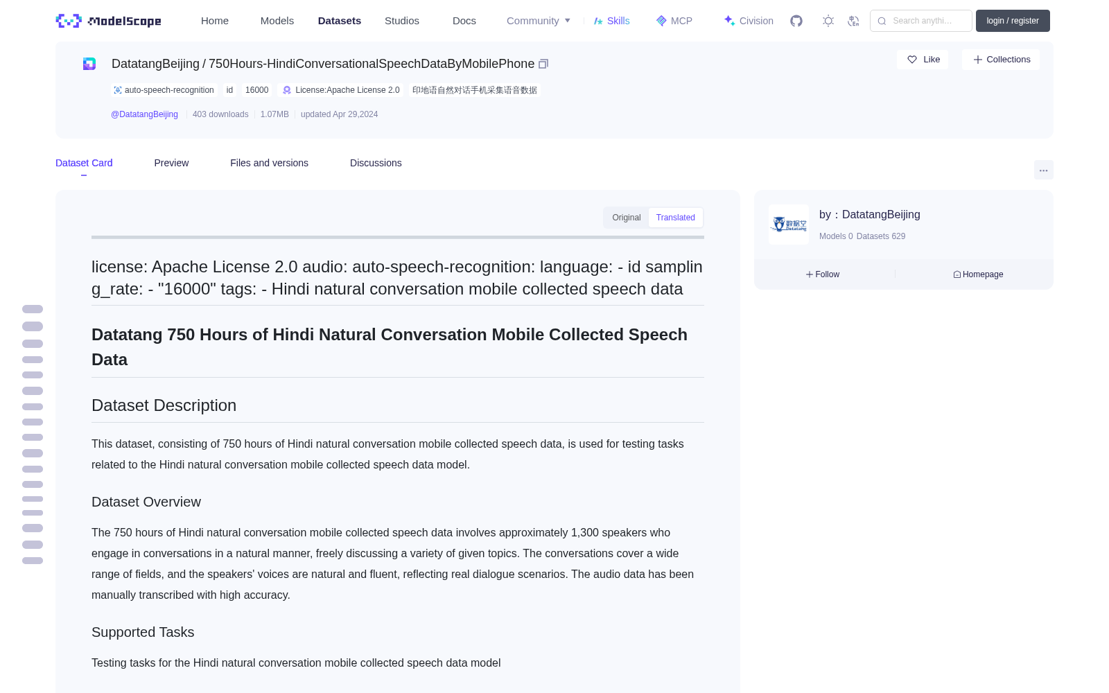
Task: Open the Studios section
Action: click(402, 21)
